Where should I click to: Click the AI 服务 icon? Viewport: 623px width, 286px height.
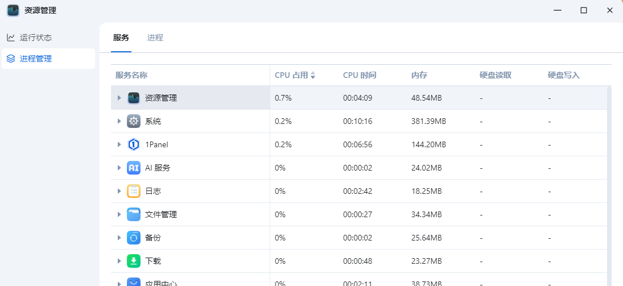(x=134, y=168)
